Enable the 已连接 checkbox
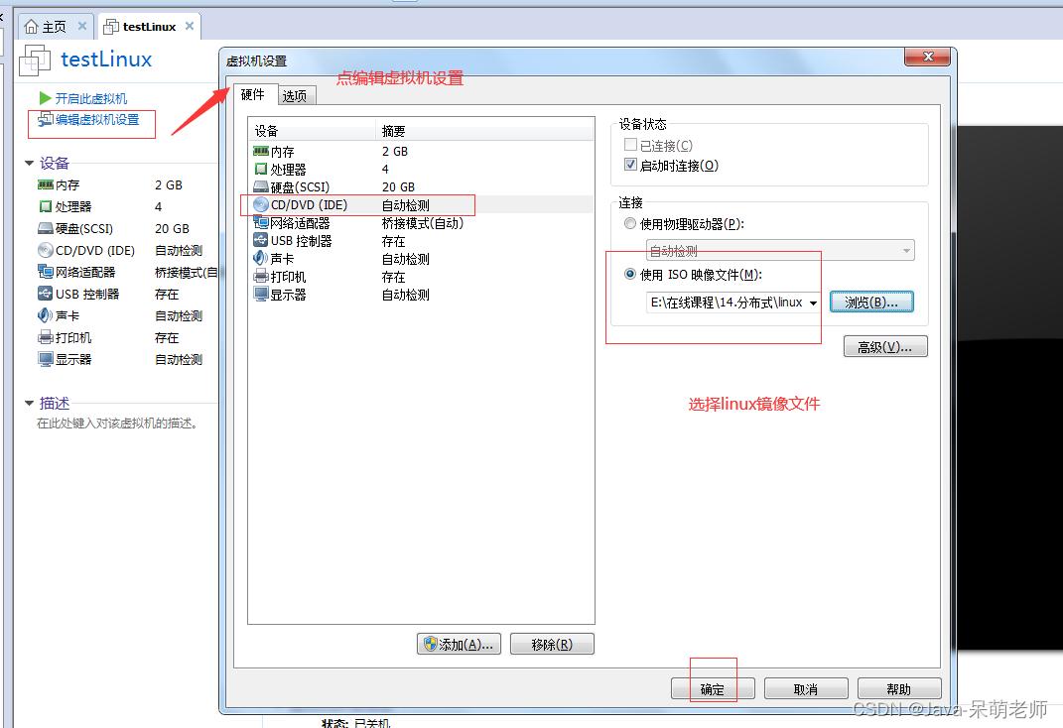This screenshot has height=728, width=1063. (628, 144)
